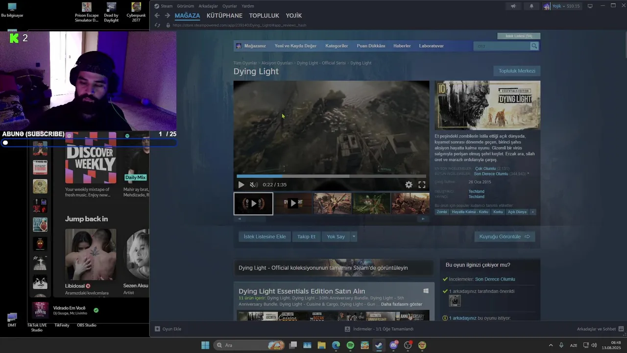Open the Puan Dükkânı link
Image resolution: width=627 pixels, height=353 pixels.
coord(371,46)
